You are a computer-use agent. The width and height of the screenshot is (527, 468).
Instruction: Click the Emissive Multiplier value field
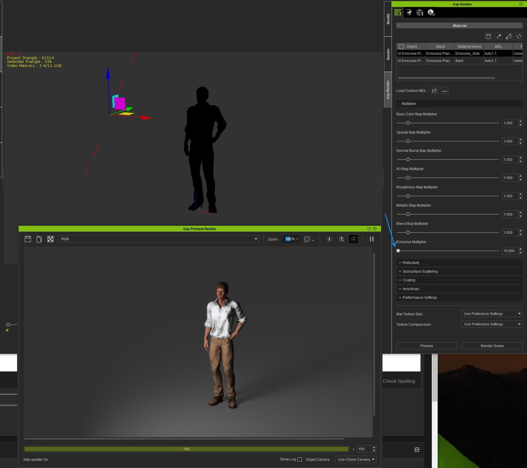[510, 251]
